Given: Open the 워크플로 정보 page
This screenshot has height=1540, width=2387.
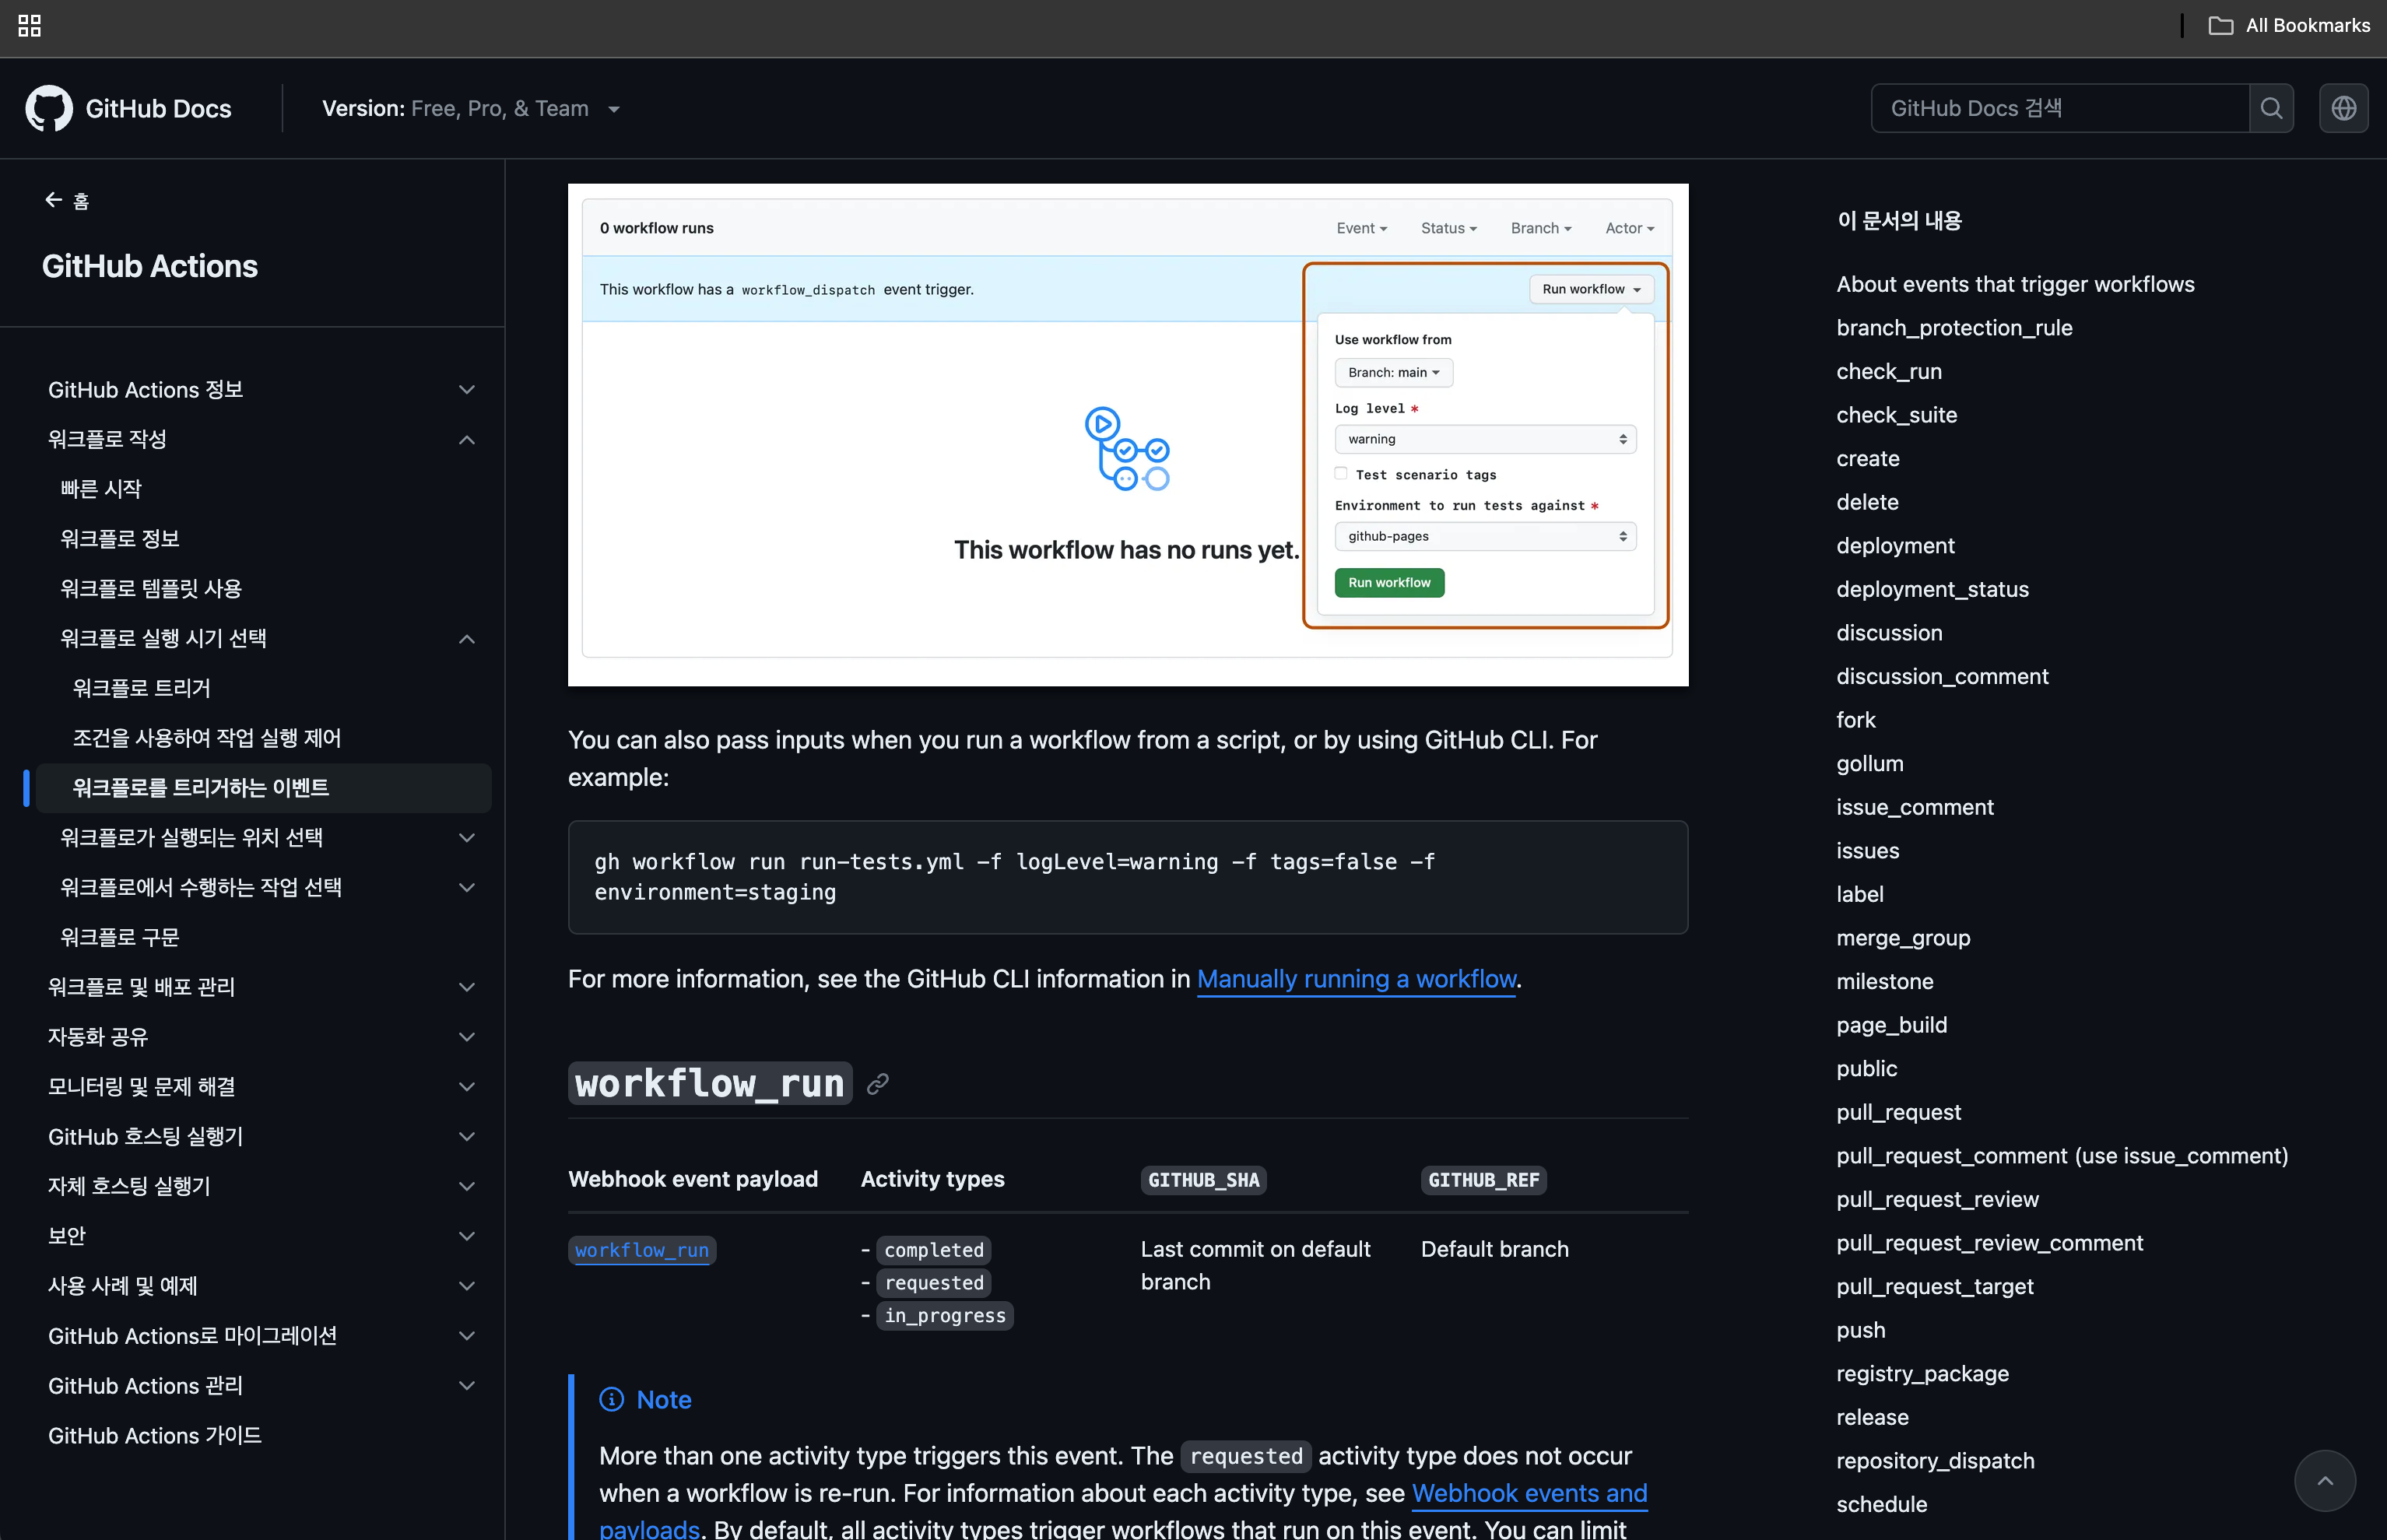Looking at the screenshot, I should [x=120, y=539].
